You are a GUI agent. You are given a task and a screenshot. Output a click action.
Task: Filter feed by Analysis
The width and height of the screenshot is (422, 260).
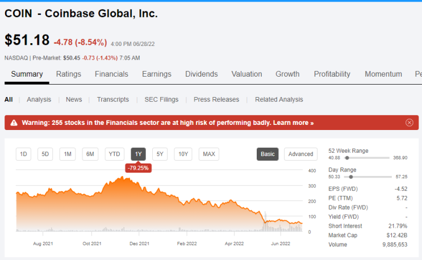point(39,99)
